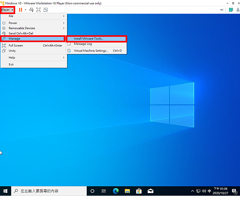Click the Power clock icon in menu
240x198 pixels.
click(4, 23)
